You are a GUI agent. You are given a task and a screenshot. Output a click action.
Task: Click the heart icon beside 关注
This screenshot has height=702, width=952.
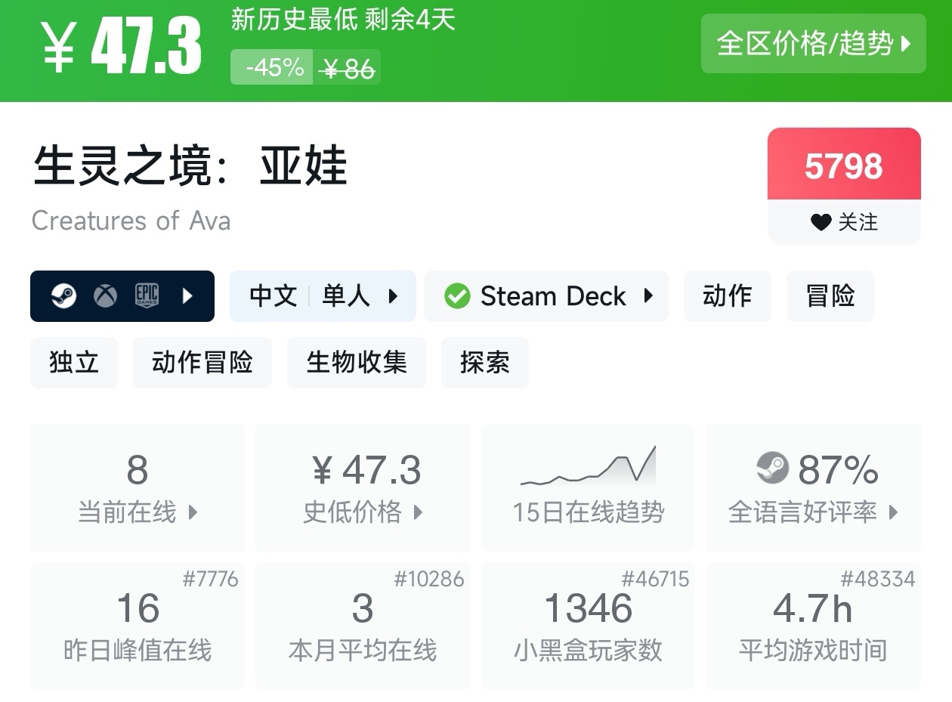[x=821, y=222]
